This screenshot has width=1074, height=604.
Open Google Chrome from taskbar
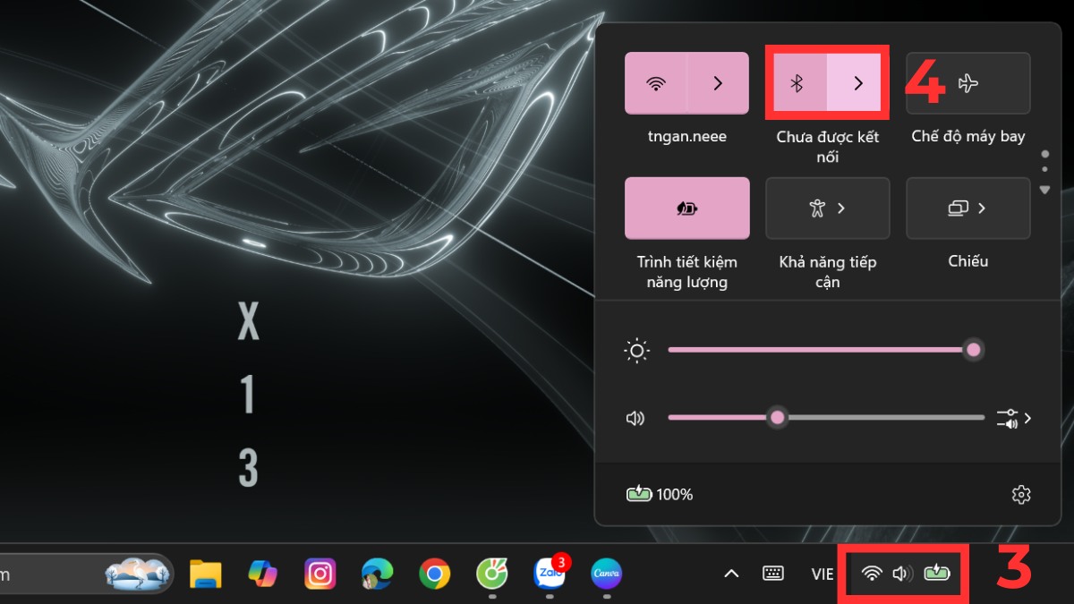[434, 574]
